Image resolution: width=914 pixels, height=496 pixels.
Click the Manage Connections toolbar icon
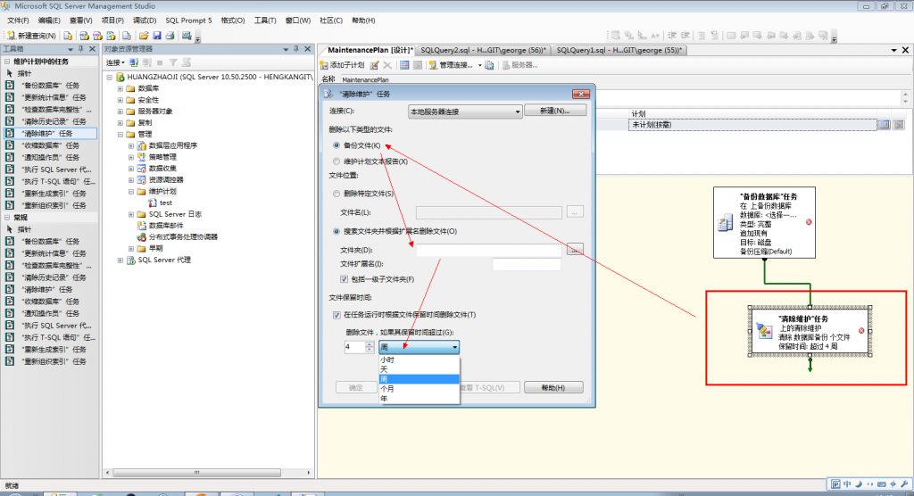[x=433, y=65]
